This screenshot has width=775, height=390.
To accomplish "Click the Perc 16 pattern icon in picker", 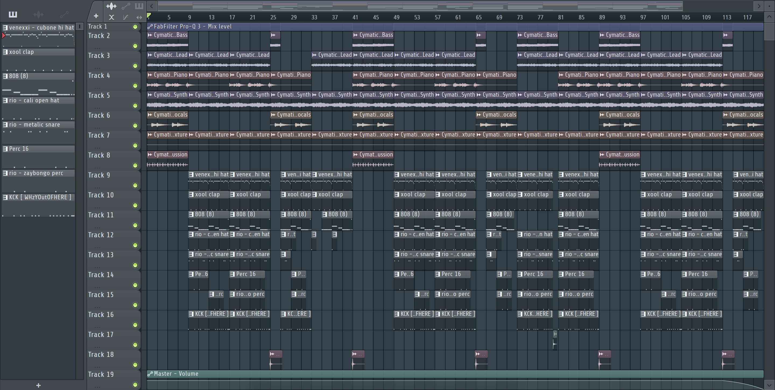I will 5,149.
